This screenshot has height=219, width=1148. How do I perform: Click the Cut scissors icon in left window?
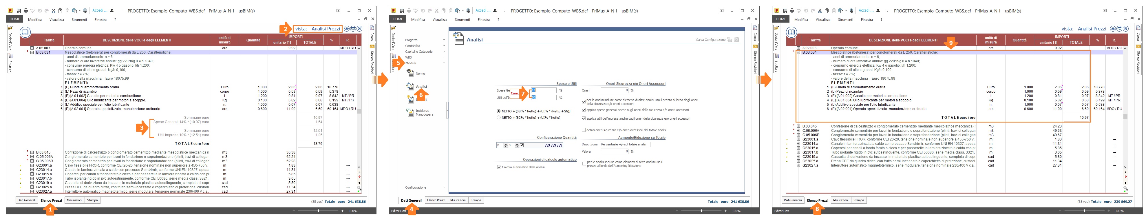tap(54, 11)
